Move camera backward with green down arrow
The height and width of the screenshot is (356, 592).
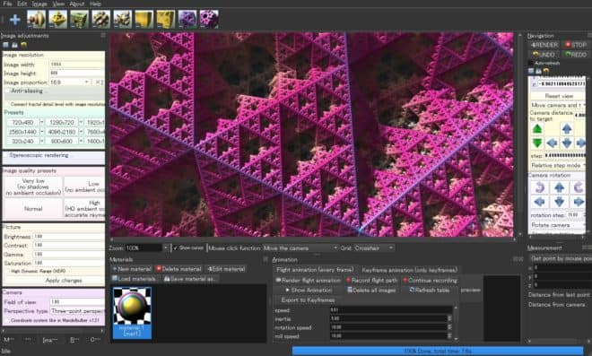point(537,143)
